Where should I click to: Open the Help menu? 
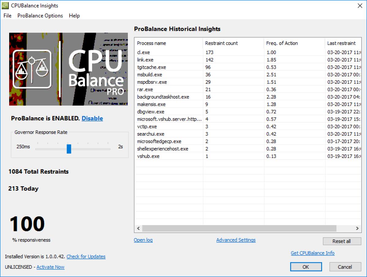pyautogui.click(x=74, y=16)
